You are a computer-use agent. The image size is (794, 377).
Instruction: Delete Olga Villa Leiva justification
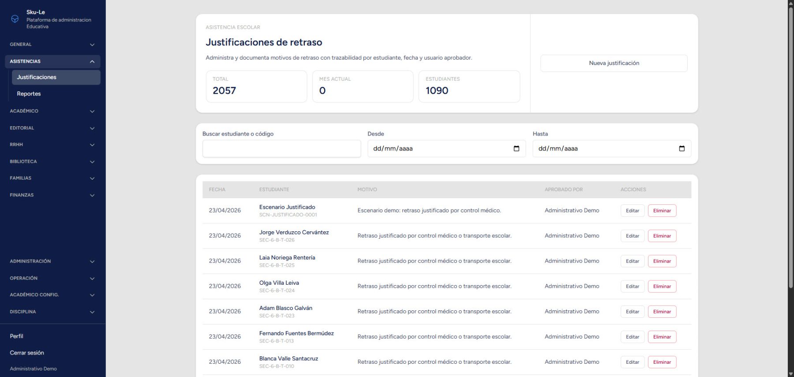click(x=662, y=286)
